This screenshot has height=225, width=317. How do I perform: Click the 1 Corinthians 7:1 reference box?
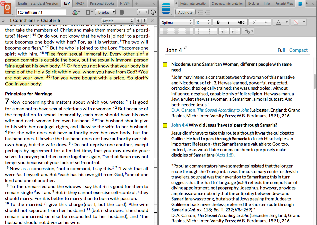41,12
